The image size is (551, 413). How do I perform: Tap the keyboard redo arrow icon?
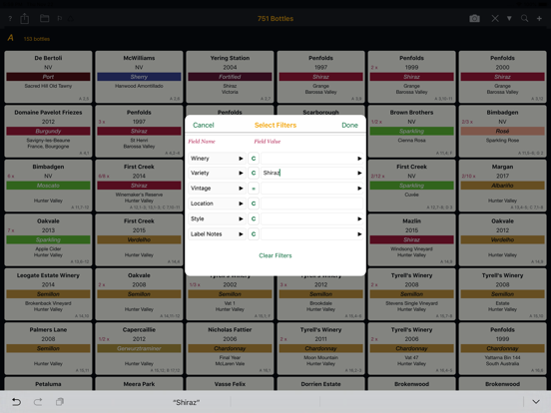click(x=38, y=402)
